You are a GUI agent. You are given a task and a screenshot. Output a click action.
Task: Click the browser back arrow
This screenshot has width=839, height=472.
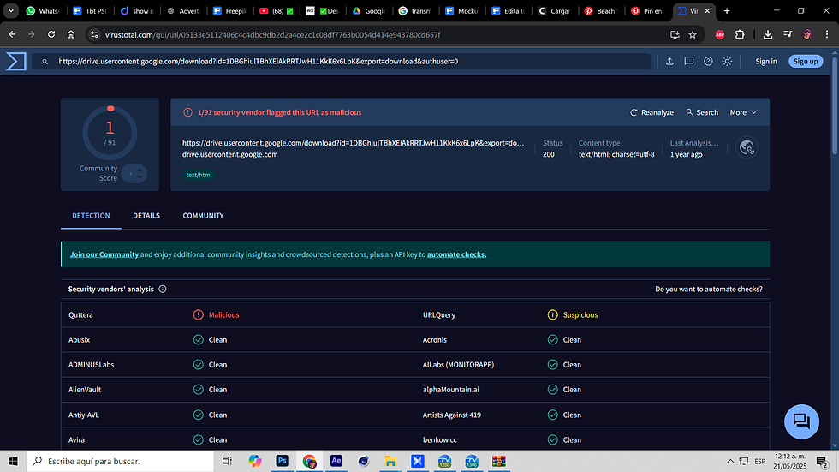pos(12,34)
